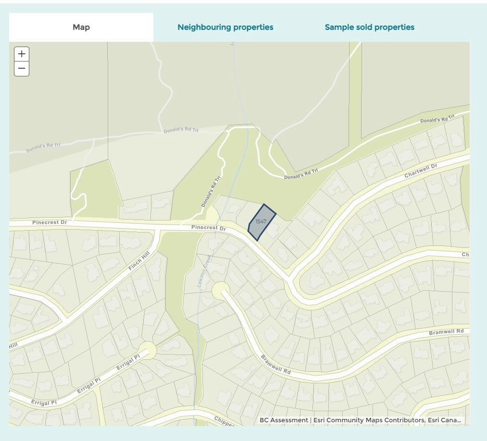This screenshot has width=487, height=441.
Task: Click the diagonal Donald's Rd Trl label above Pinecrest Dr
Action: coord(211,192)
